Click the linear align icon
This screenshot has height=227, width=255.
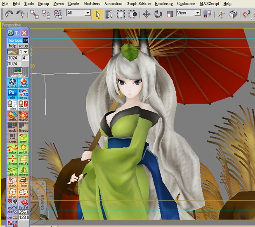tap(12, 160)
